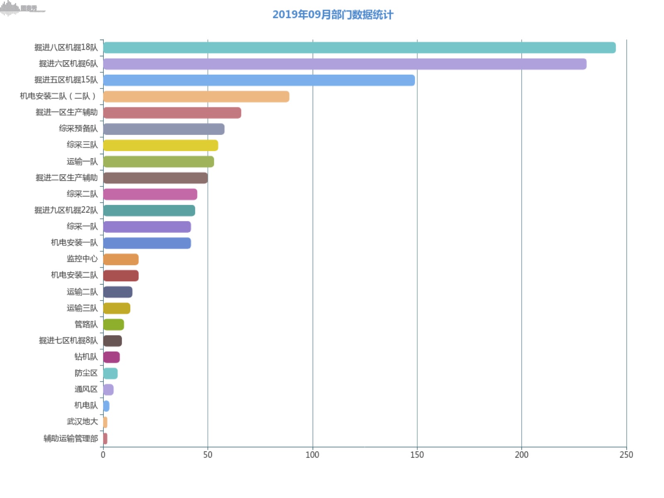Click the brown bar for 掘进二区生产辅助

[x=155, y=178]
